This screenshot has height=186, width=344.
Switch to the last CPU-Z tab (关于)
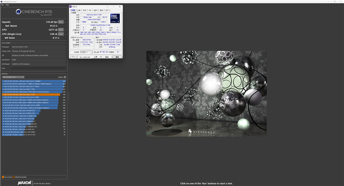coord(107,10)
